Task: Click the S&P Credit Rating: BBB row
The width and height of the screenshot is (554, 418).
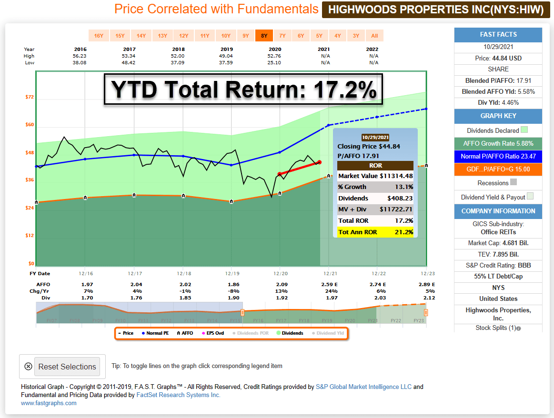Action: pos(498,266)
